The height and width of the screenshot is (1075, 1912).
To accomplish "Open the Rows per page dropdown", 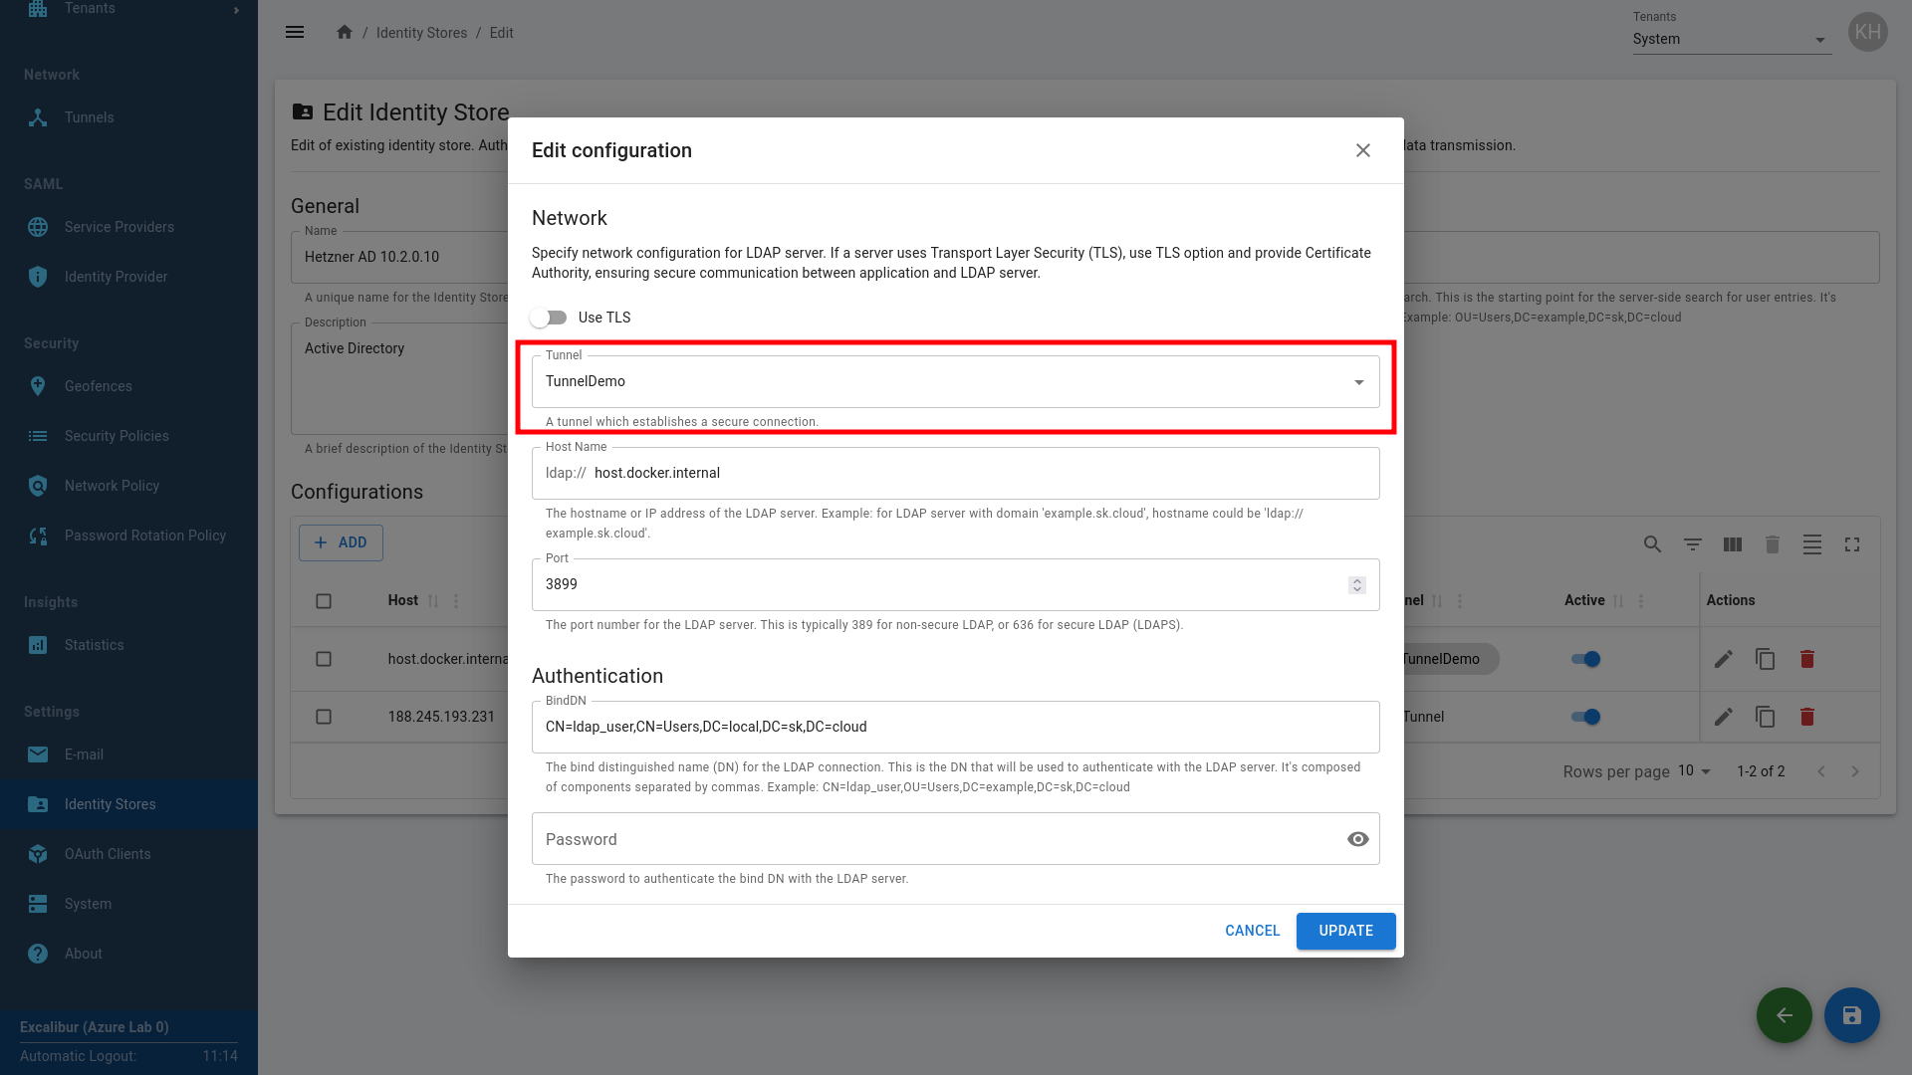I will pyautogui.click(x=1694, y=771).
